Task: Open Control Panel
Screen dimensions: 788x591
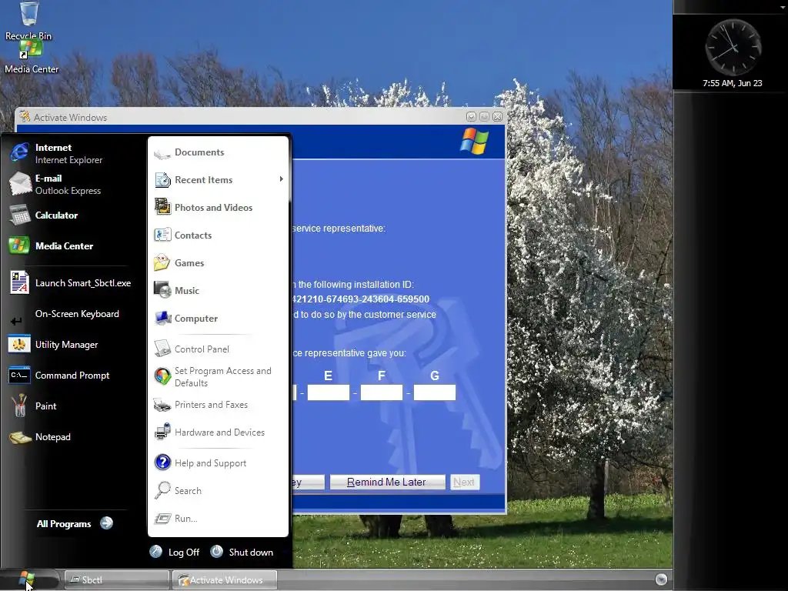Action: (x=202, y=349)
